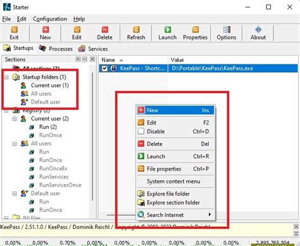Click the Edit toolbar button
This screenshot has width=300, height=246.
[77, 33]
